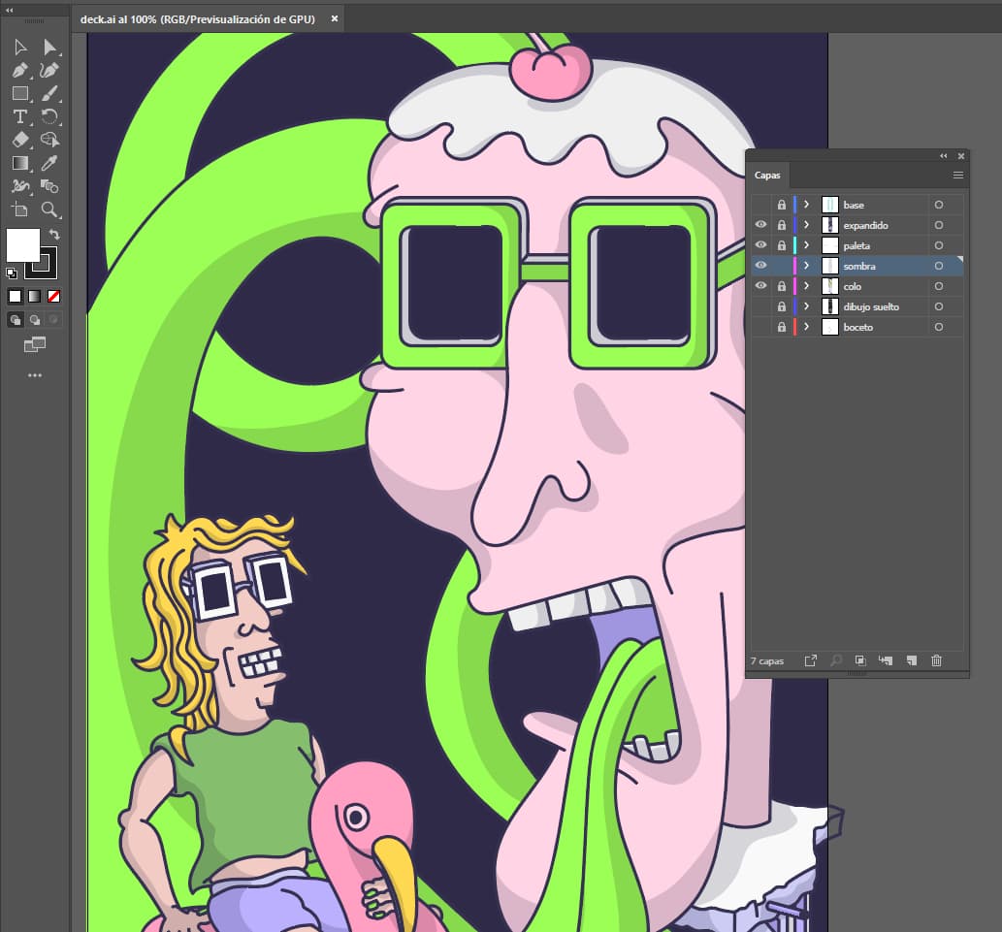Viewport: 1002px width, 932px height.
Task: Select the Eraser tool
Action: pyautogui.click(x=19, y=141)
